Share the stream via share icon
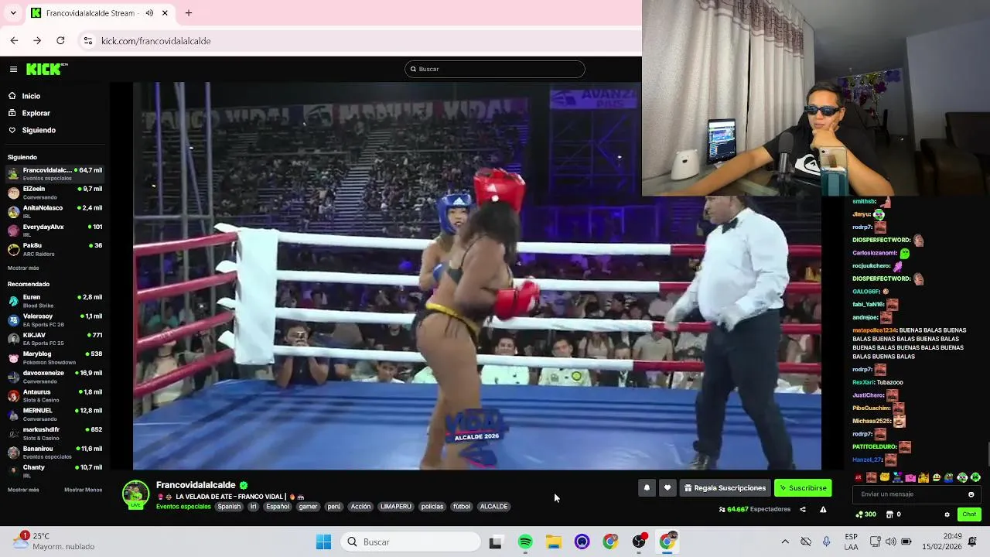Screen dimensions: 990x557 coord(802,510)
